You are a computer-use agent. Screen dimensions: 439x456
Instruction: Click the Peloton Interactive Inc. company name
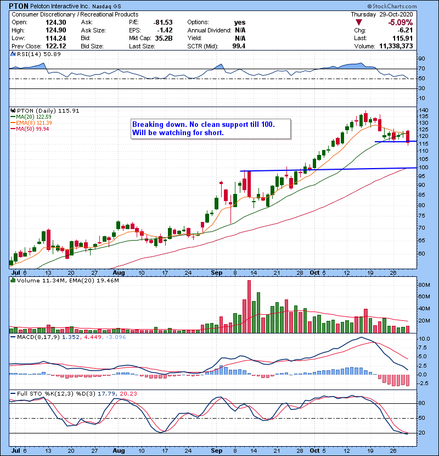(60, 7)
